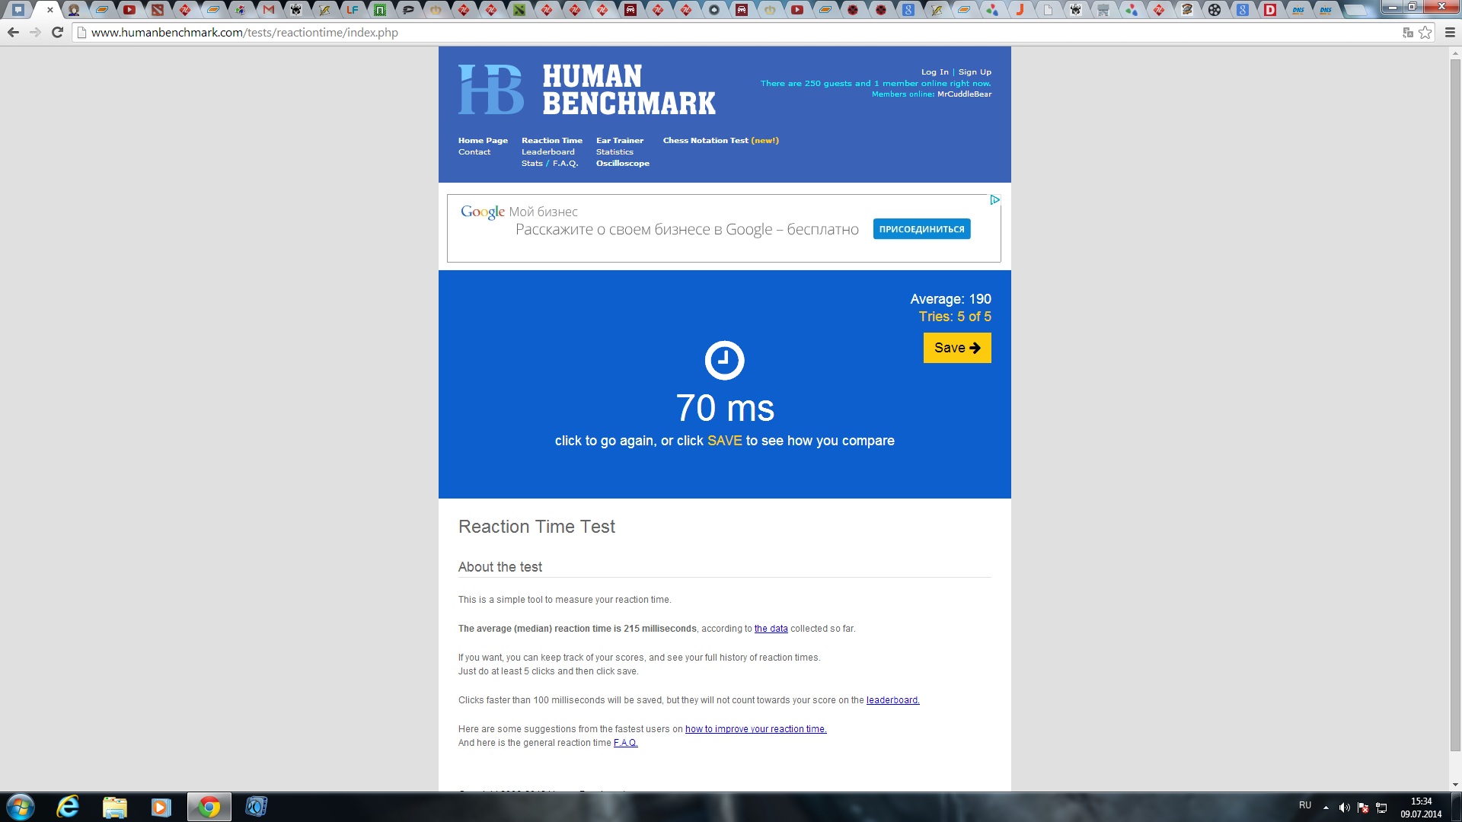Screen dimensions: 1462x822
Task: Click the Leaderboard navigation link
Action: 547,152
